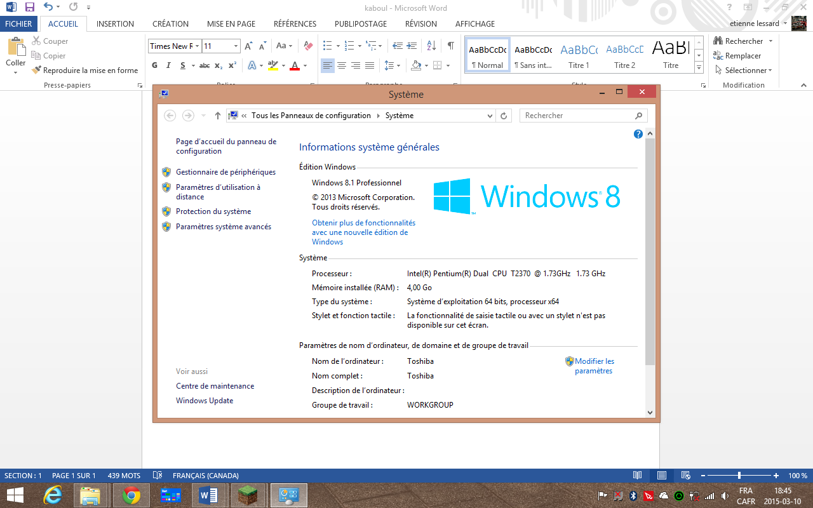813x508 pixels.
Task: Toggle bold (G) formatting in Word
Action: coord(155,65)
